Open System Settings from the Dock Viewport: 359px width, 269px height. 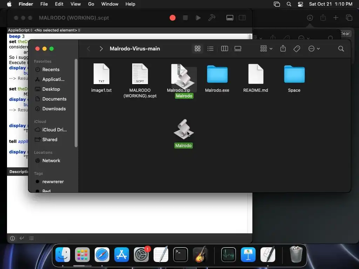(x=141, y=255)
